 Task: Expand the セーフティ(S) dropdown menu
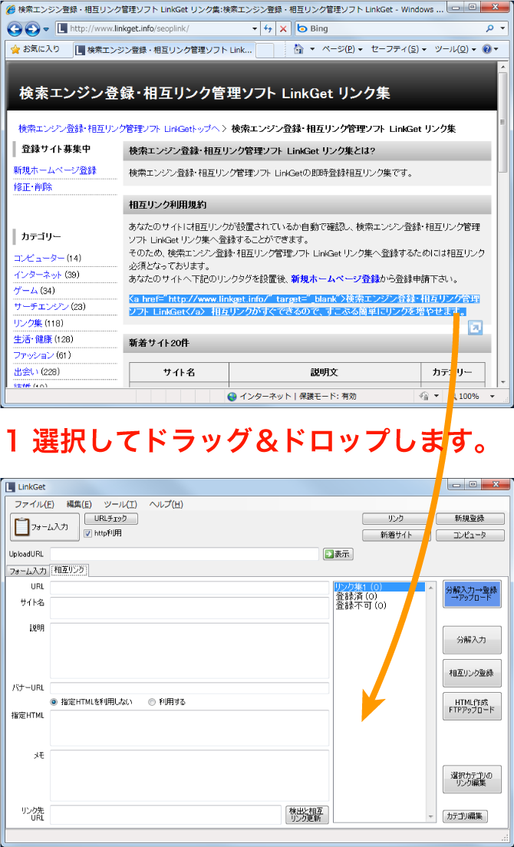(x=398, y=49)
